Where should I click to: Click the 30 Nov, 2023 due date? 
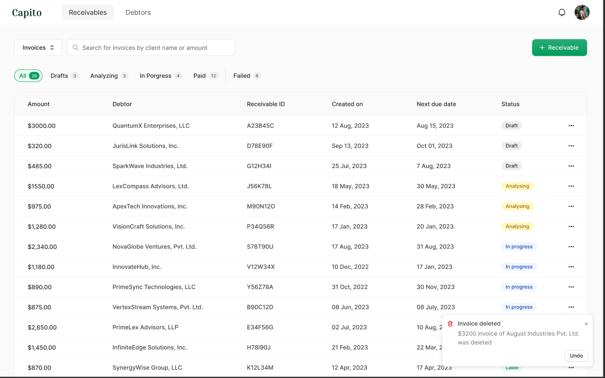(x=435, y=287)
